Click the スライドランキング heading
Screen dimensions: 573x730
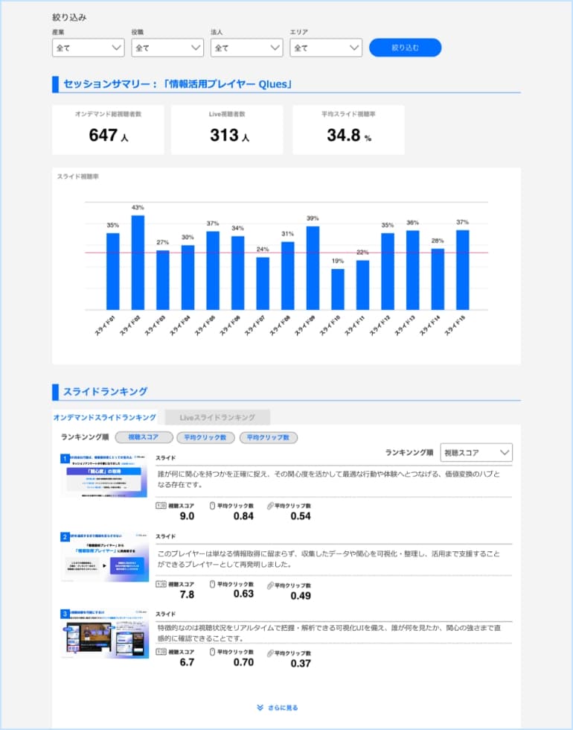[x=105, y=392]
